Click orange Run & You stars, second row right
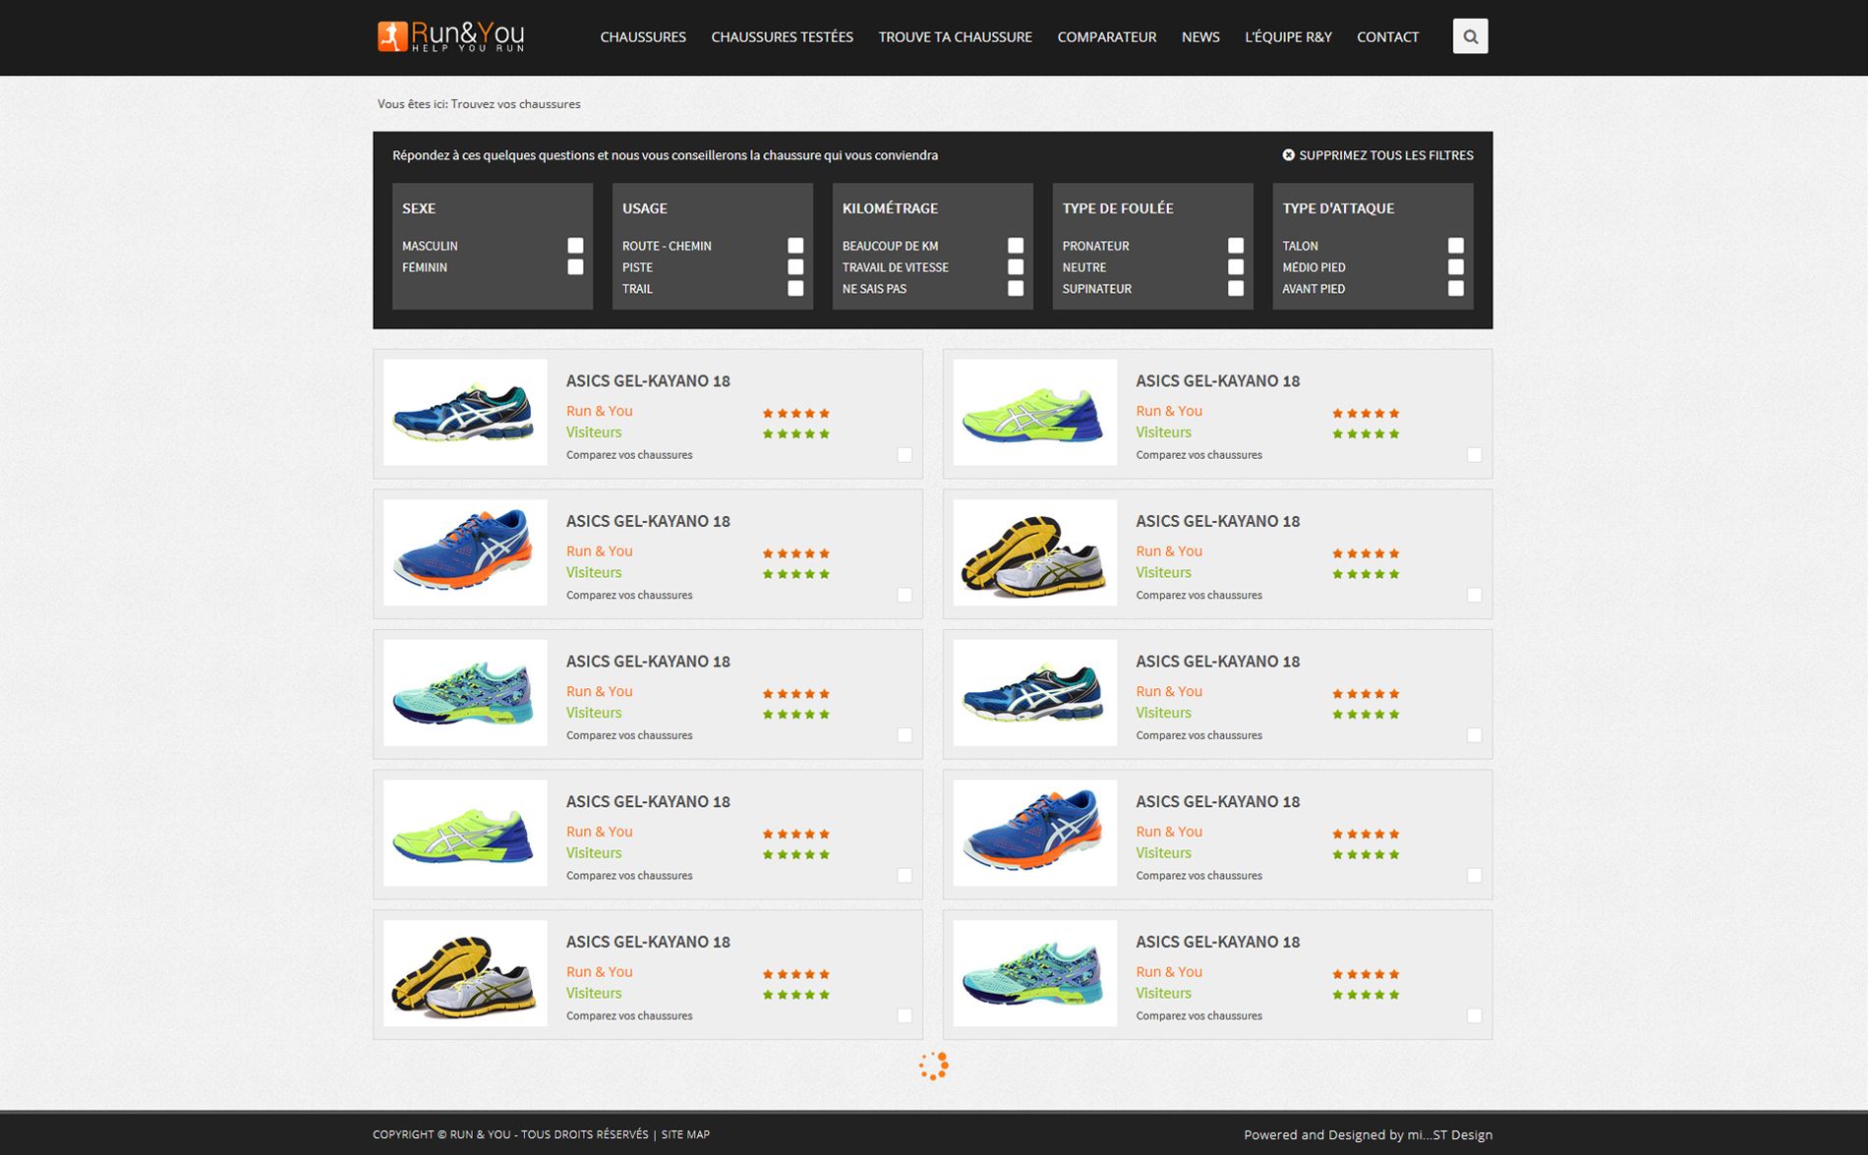Image resolution: width=1868 pixels, height=1155 pixels. point(1366,553)
